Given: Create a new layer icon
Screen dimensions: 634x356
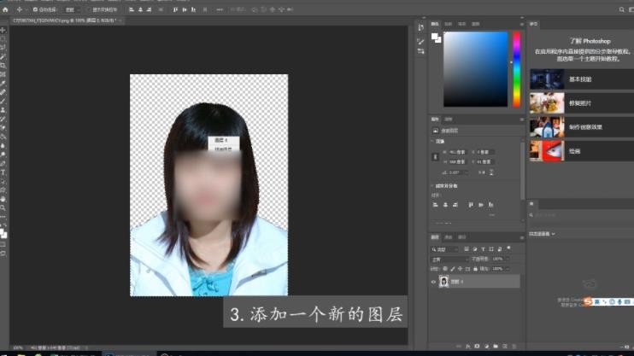Looking at the screenshot, I should tap(505, 347).
